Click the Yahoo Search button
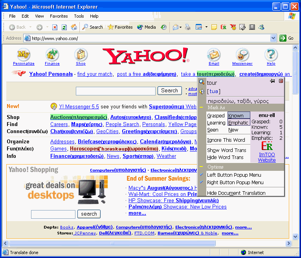Screen dimensions: 301x258 coord(169,91)
